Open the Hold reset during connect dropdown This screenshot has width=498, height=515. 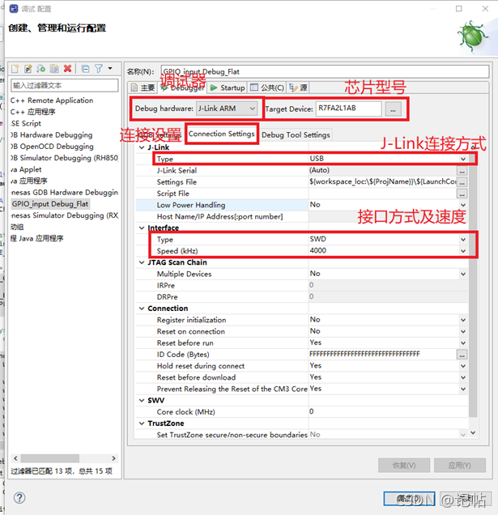click(x=463, y=366)
